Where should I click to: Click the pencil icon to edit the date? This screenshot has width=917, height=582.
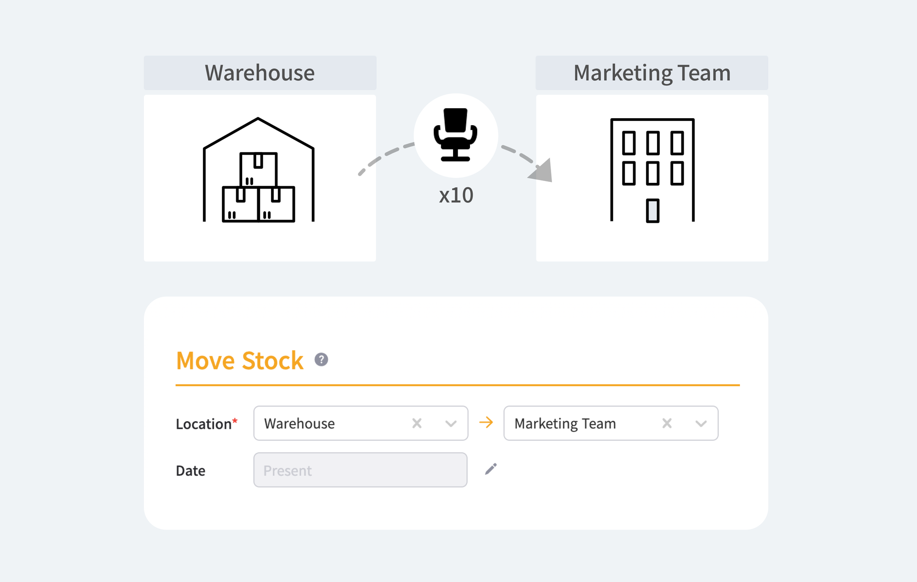click(x=491, y=469)
